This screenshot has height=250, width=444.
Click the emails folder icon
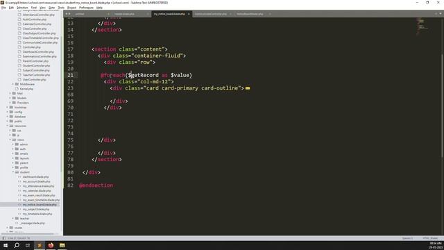point(17,153)
